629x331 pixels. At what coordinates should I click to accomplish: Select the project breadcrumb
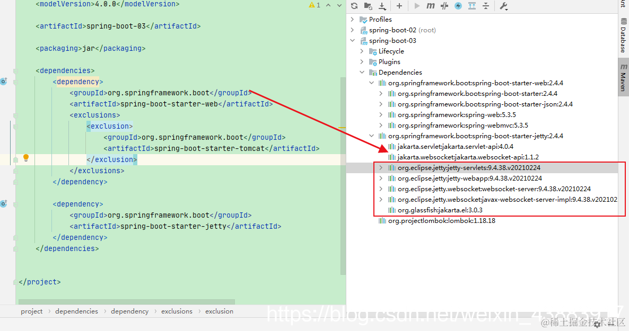32,311
